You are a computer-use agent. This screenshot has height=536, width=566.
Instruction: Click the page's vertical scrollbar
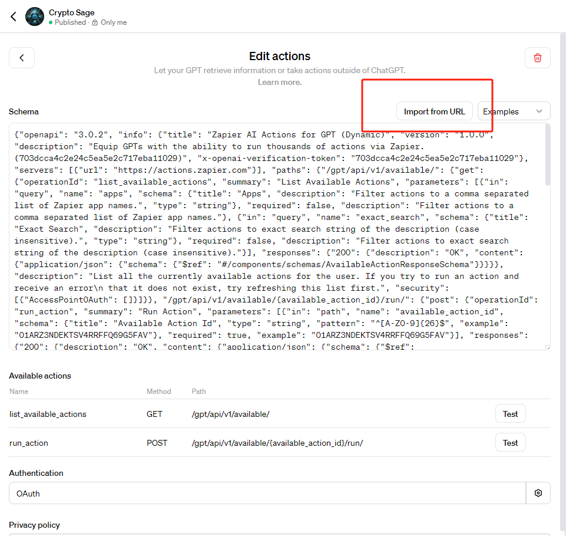click(562, 282)
